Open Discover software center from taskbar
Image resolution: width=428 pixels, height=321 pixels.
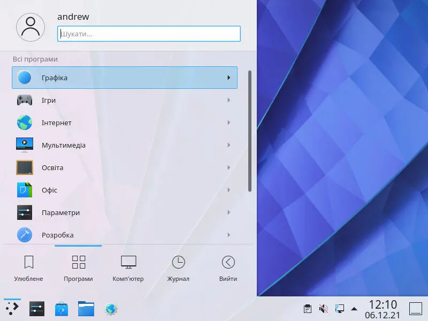point(62,309)
